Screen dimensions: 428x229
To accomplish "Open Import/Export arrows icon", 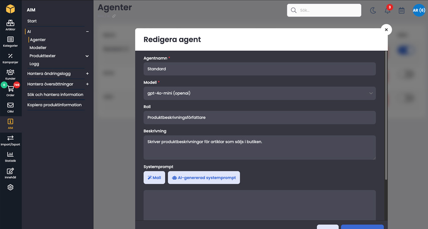I will click(x=10, y=140).
